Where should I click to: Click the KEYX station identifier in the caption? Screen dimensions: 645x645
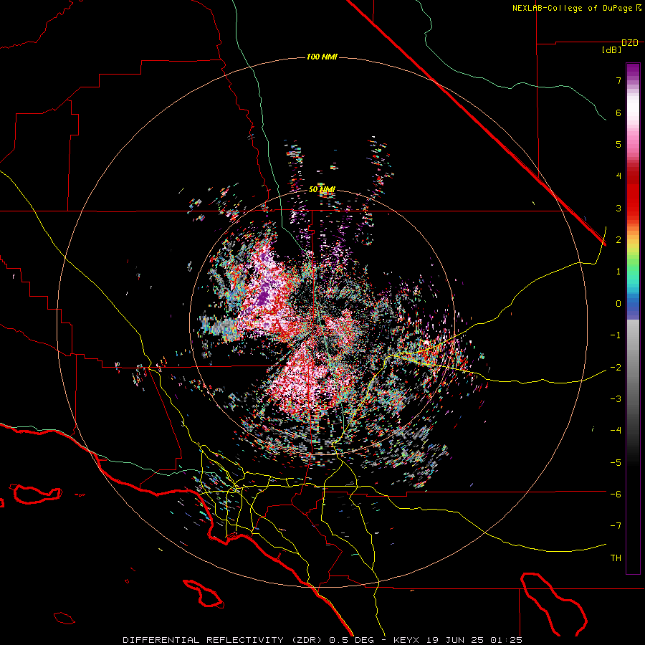click(x=406, y=640)
